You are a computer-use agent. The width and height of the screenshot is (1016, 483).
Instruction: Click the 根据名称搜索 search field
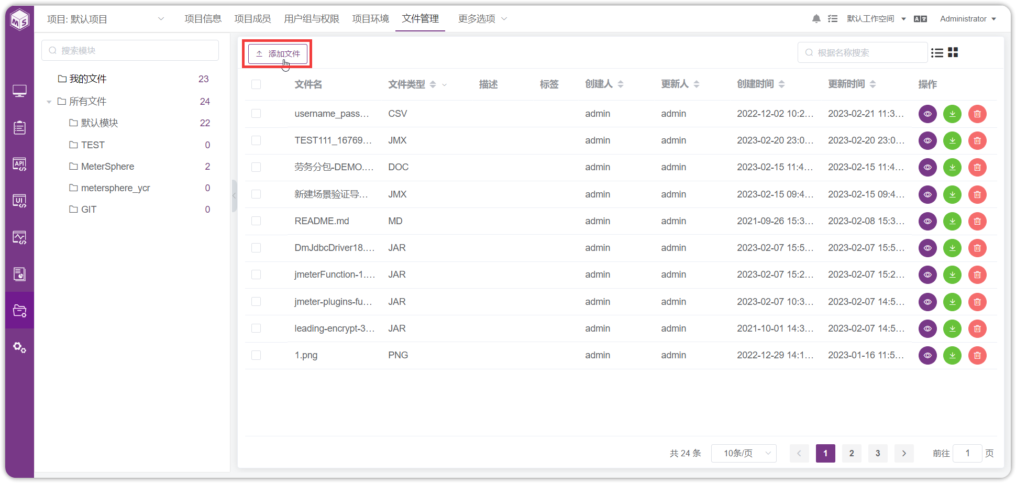(x=863, y=52)
